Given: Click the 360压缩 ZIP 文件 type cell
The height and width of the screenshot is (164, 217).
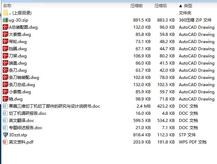Looking at the screenshot, I should 195,20.
